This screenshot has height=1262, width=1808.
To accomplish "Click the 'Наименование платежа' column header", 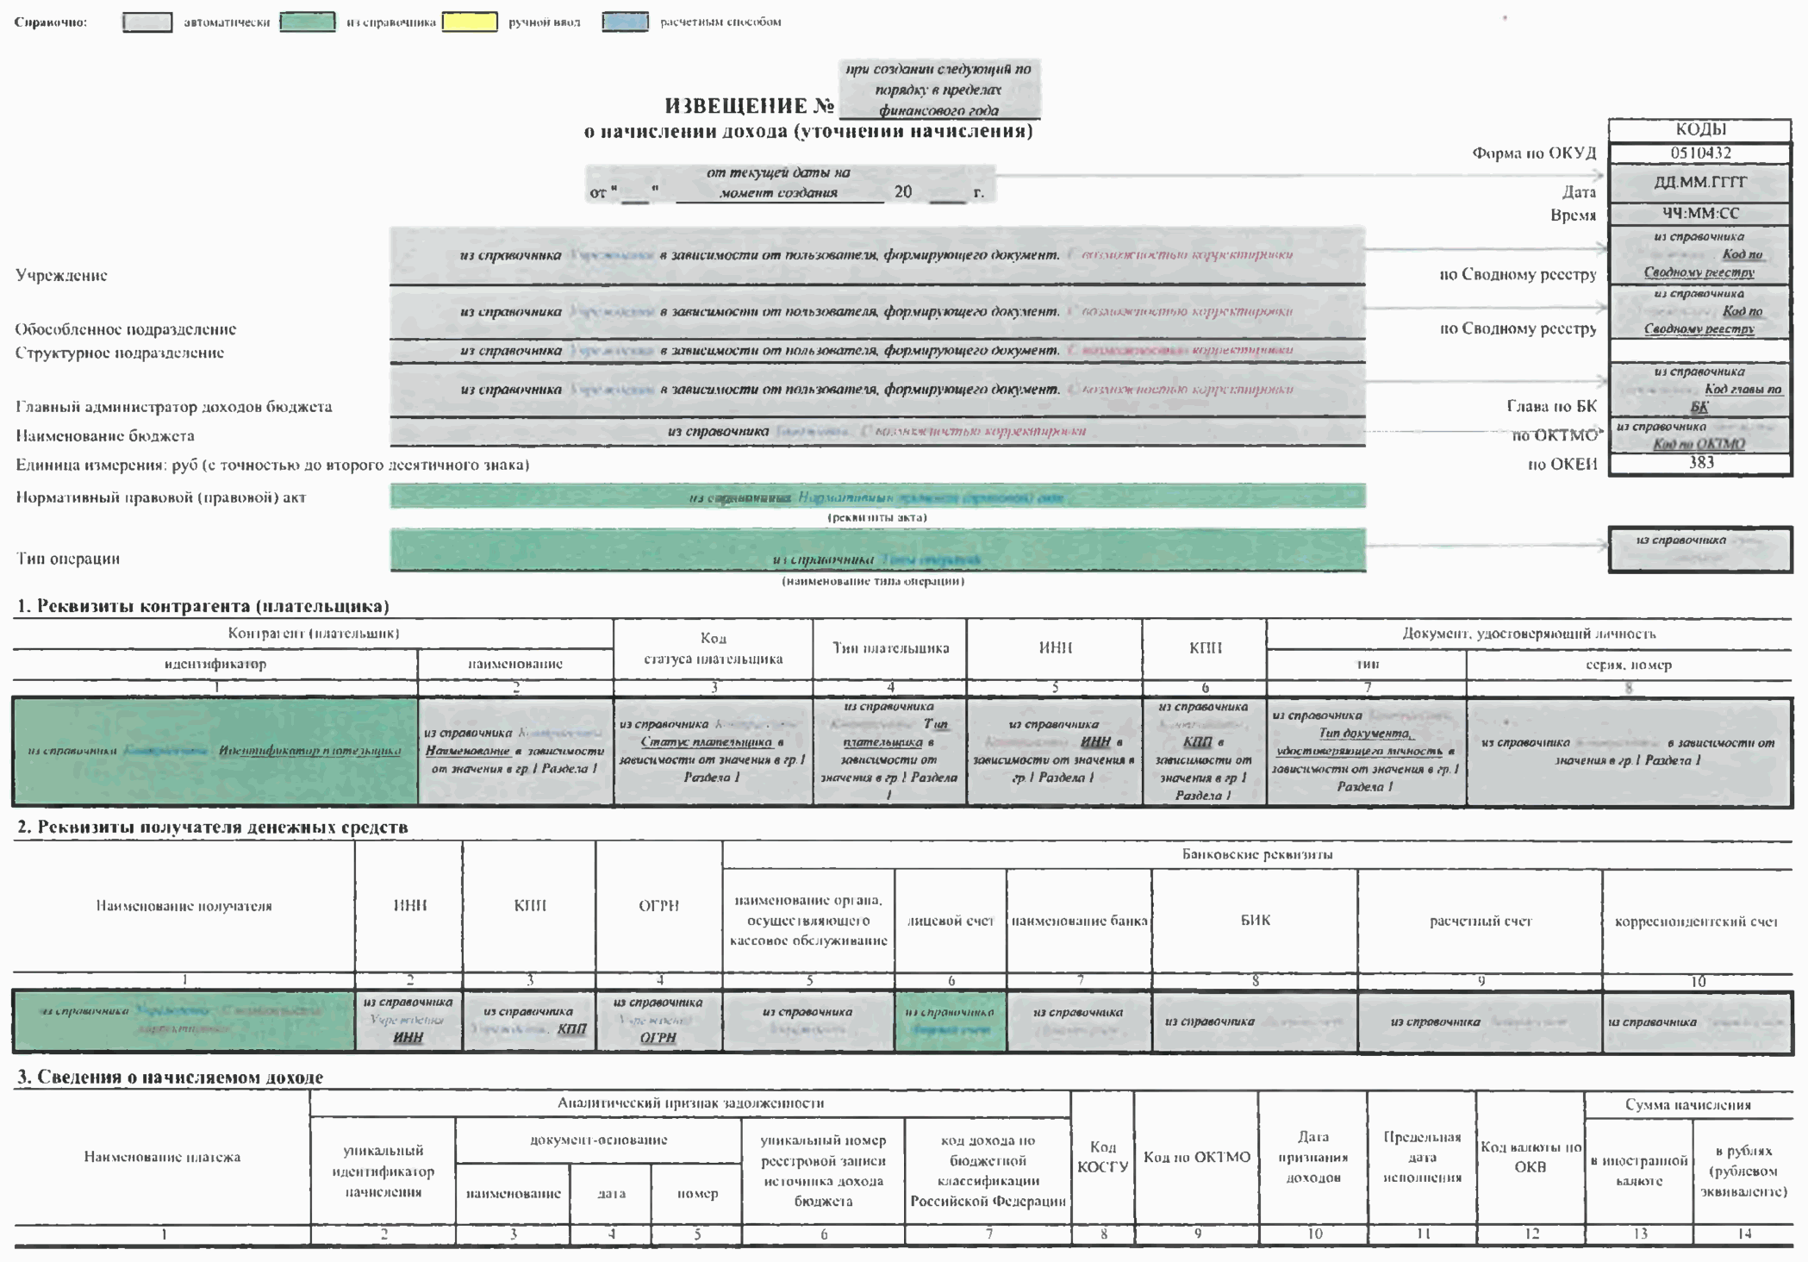I will click(x=162, y=1157).
